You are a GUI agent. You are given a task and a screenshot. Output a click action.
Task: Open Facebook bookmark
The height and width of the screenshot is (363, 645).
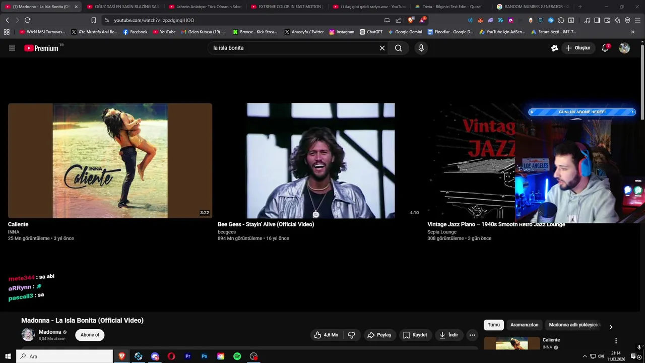(x=135, y=32)
